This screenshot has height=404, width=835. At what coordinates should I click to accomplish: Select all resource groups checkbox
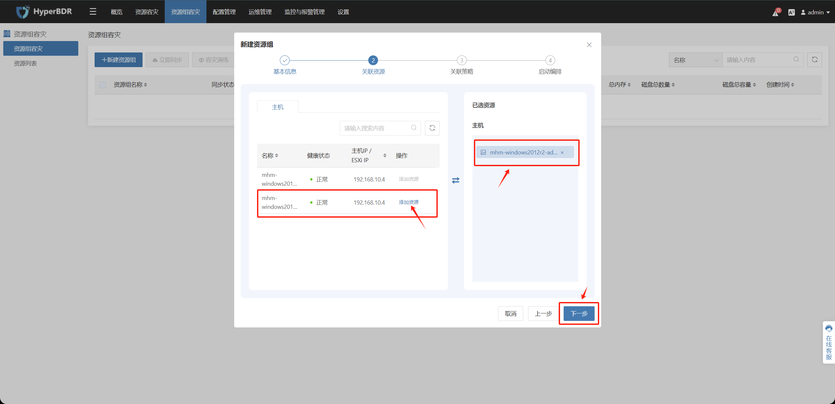point(103,85)
